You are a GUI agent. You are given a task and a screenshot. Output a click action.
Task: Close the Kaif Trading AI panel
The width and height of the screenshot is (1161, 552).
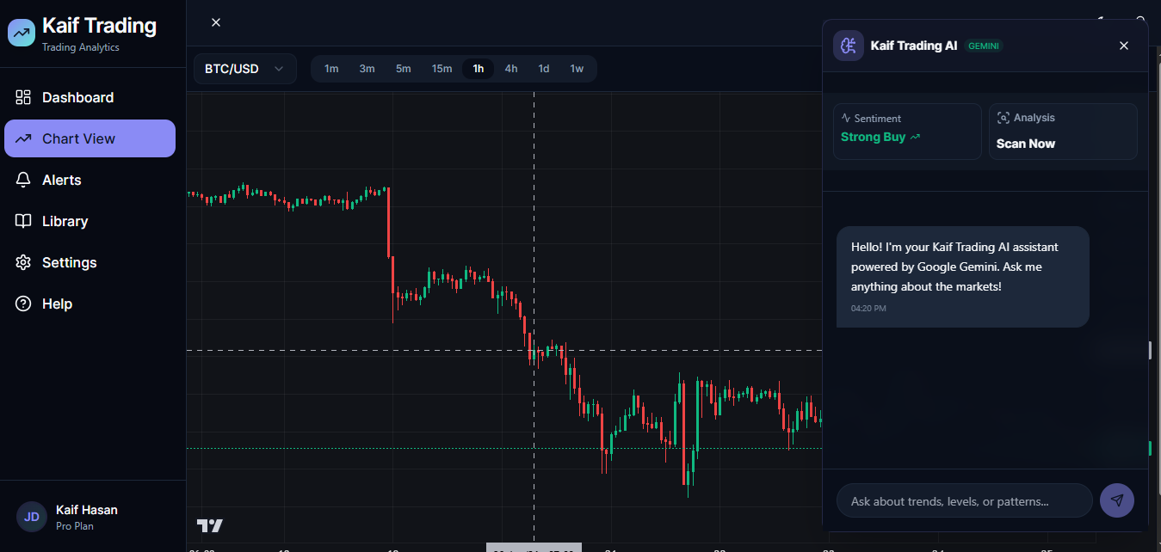click(x=1124, y=46)
